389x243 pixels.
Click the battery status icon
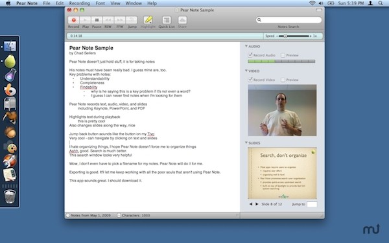click(331, 3)
